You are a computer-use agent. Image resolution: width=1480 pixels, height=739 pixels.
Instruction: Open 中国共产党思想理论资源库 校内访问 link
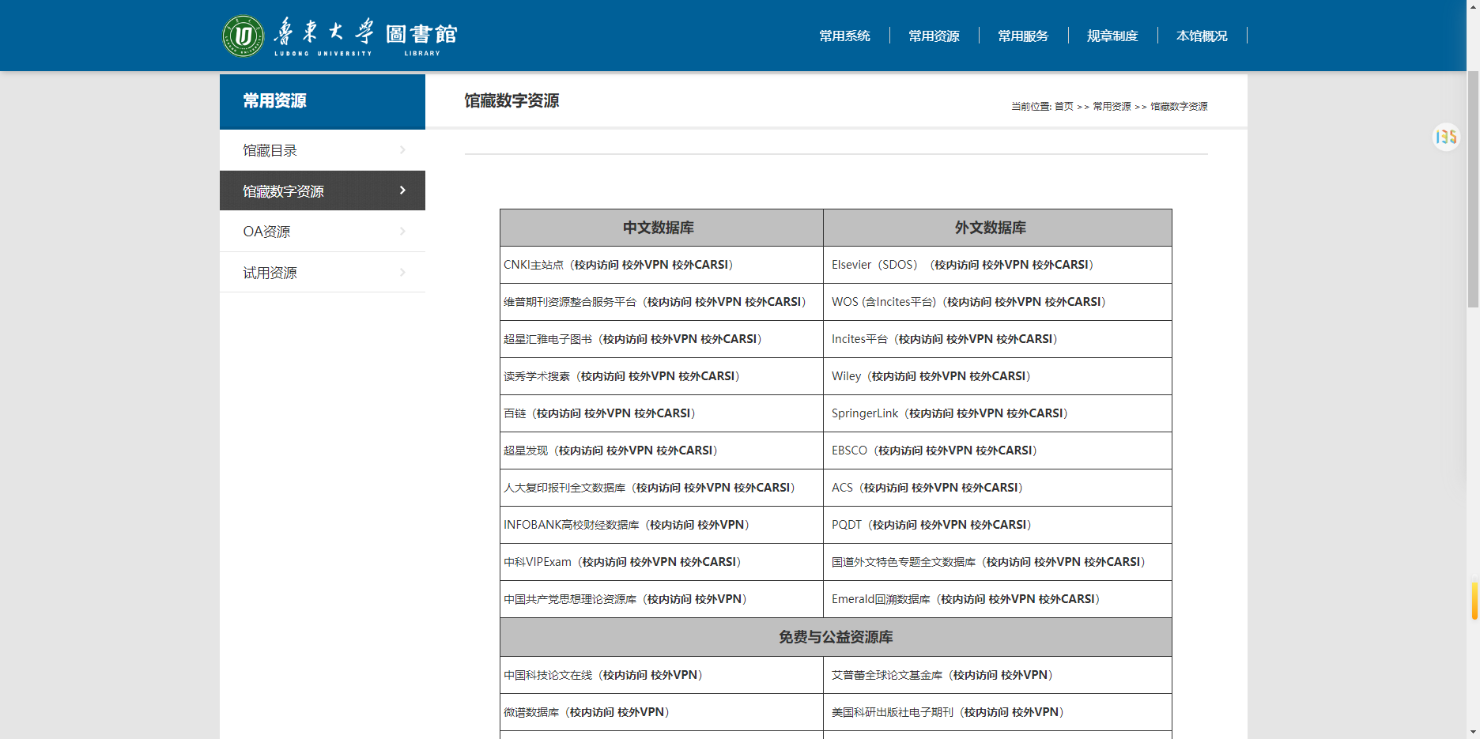670,599
